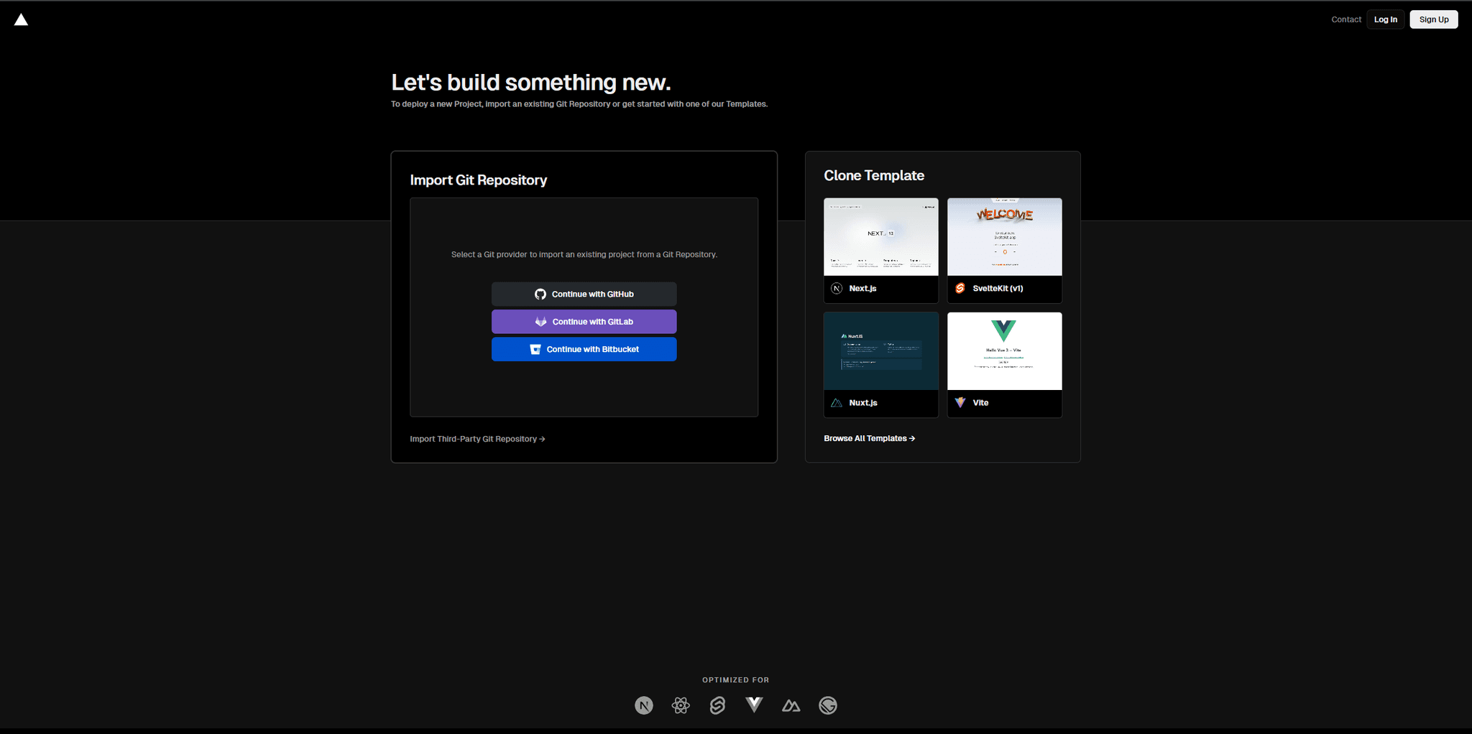Select the SvelteKit (v1) template thumbnail

[x=1004, y=236]
